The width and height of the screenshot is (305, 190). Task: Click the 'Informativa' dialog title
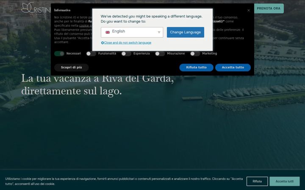pos(62,10)
